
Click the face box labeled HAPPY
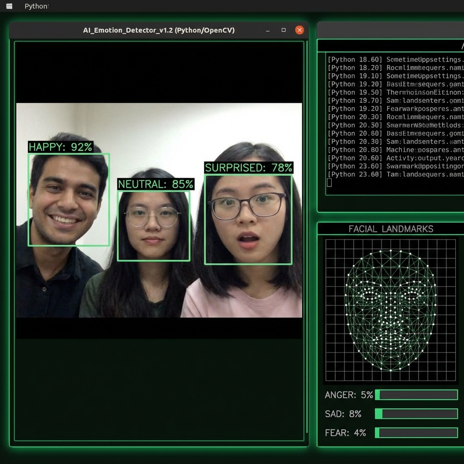[x=69, y=200]
